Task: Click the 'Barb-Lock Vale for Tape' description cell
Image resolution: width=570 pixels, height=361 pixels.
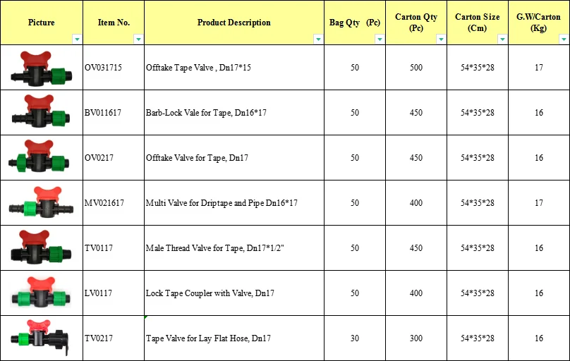Action: [233, 113]
